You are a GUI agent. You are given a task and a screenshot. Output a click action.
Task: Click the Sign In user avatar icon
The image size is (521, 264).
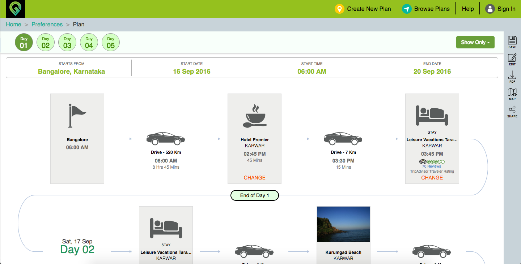coord(490,9)
